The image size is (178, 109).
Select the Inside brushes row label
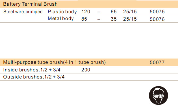pos(32,70)
